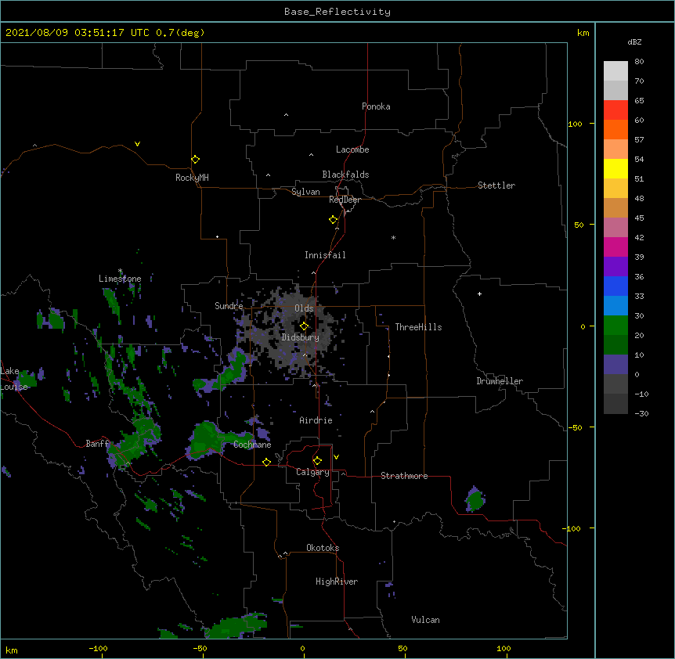Click the dBZ legend heading

point(634,41)
